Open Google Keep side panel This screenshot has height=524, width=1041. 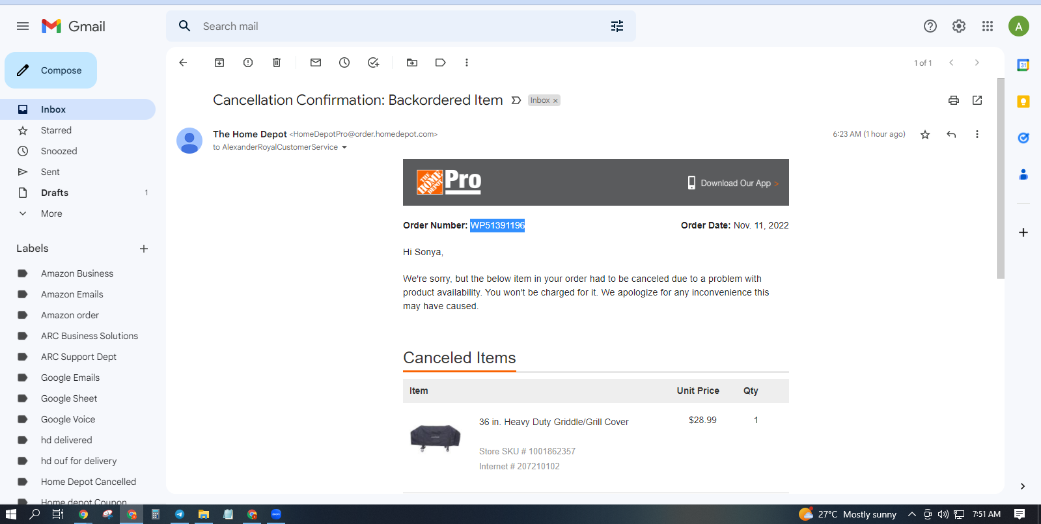[1023, 102]
